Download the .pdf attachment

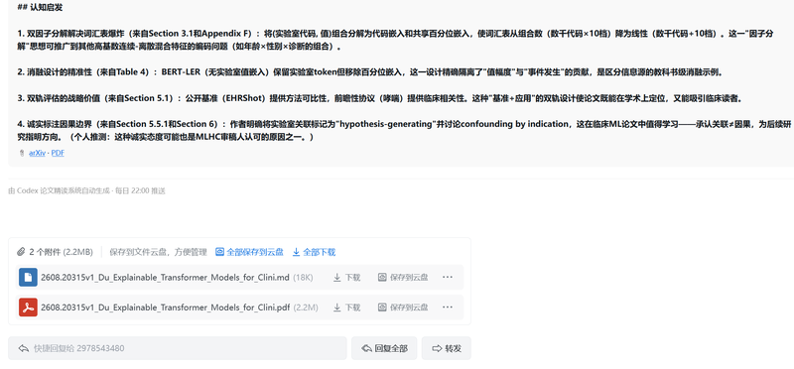(x=346, y=307)
